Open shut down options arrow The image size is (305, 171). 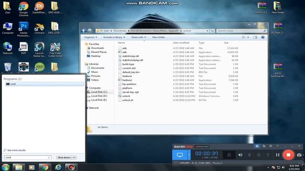click(x=74, y=157)
